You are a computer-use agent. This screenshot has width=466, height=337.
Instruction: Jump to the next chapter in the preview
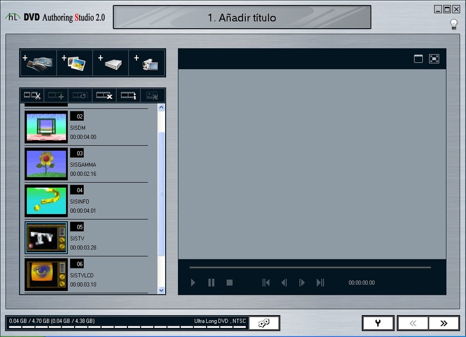coord(321,283)
